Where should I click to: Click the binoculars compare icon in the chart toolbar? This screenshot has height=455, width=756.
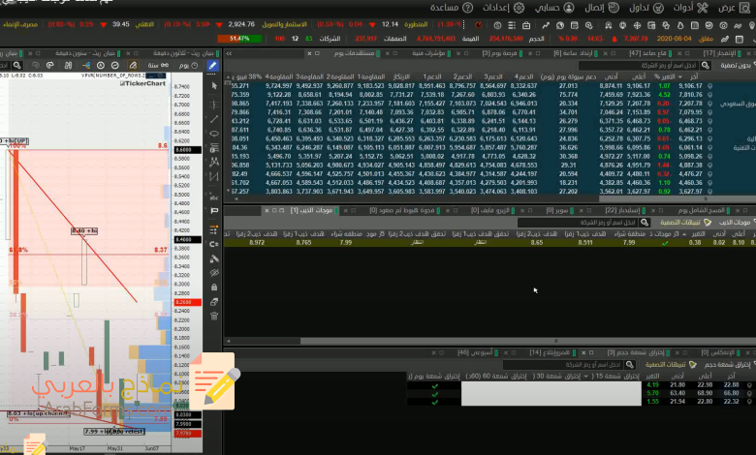point(68,66)
